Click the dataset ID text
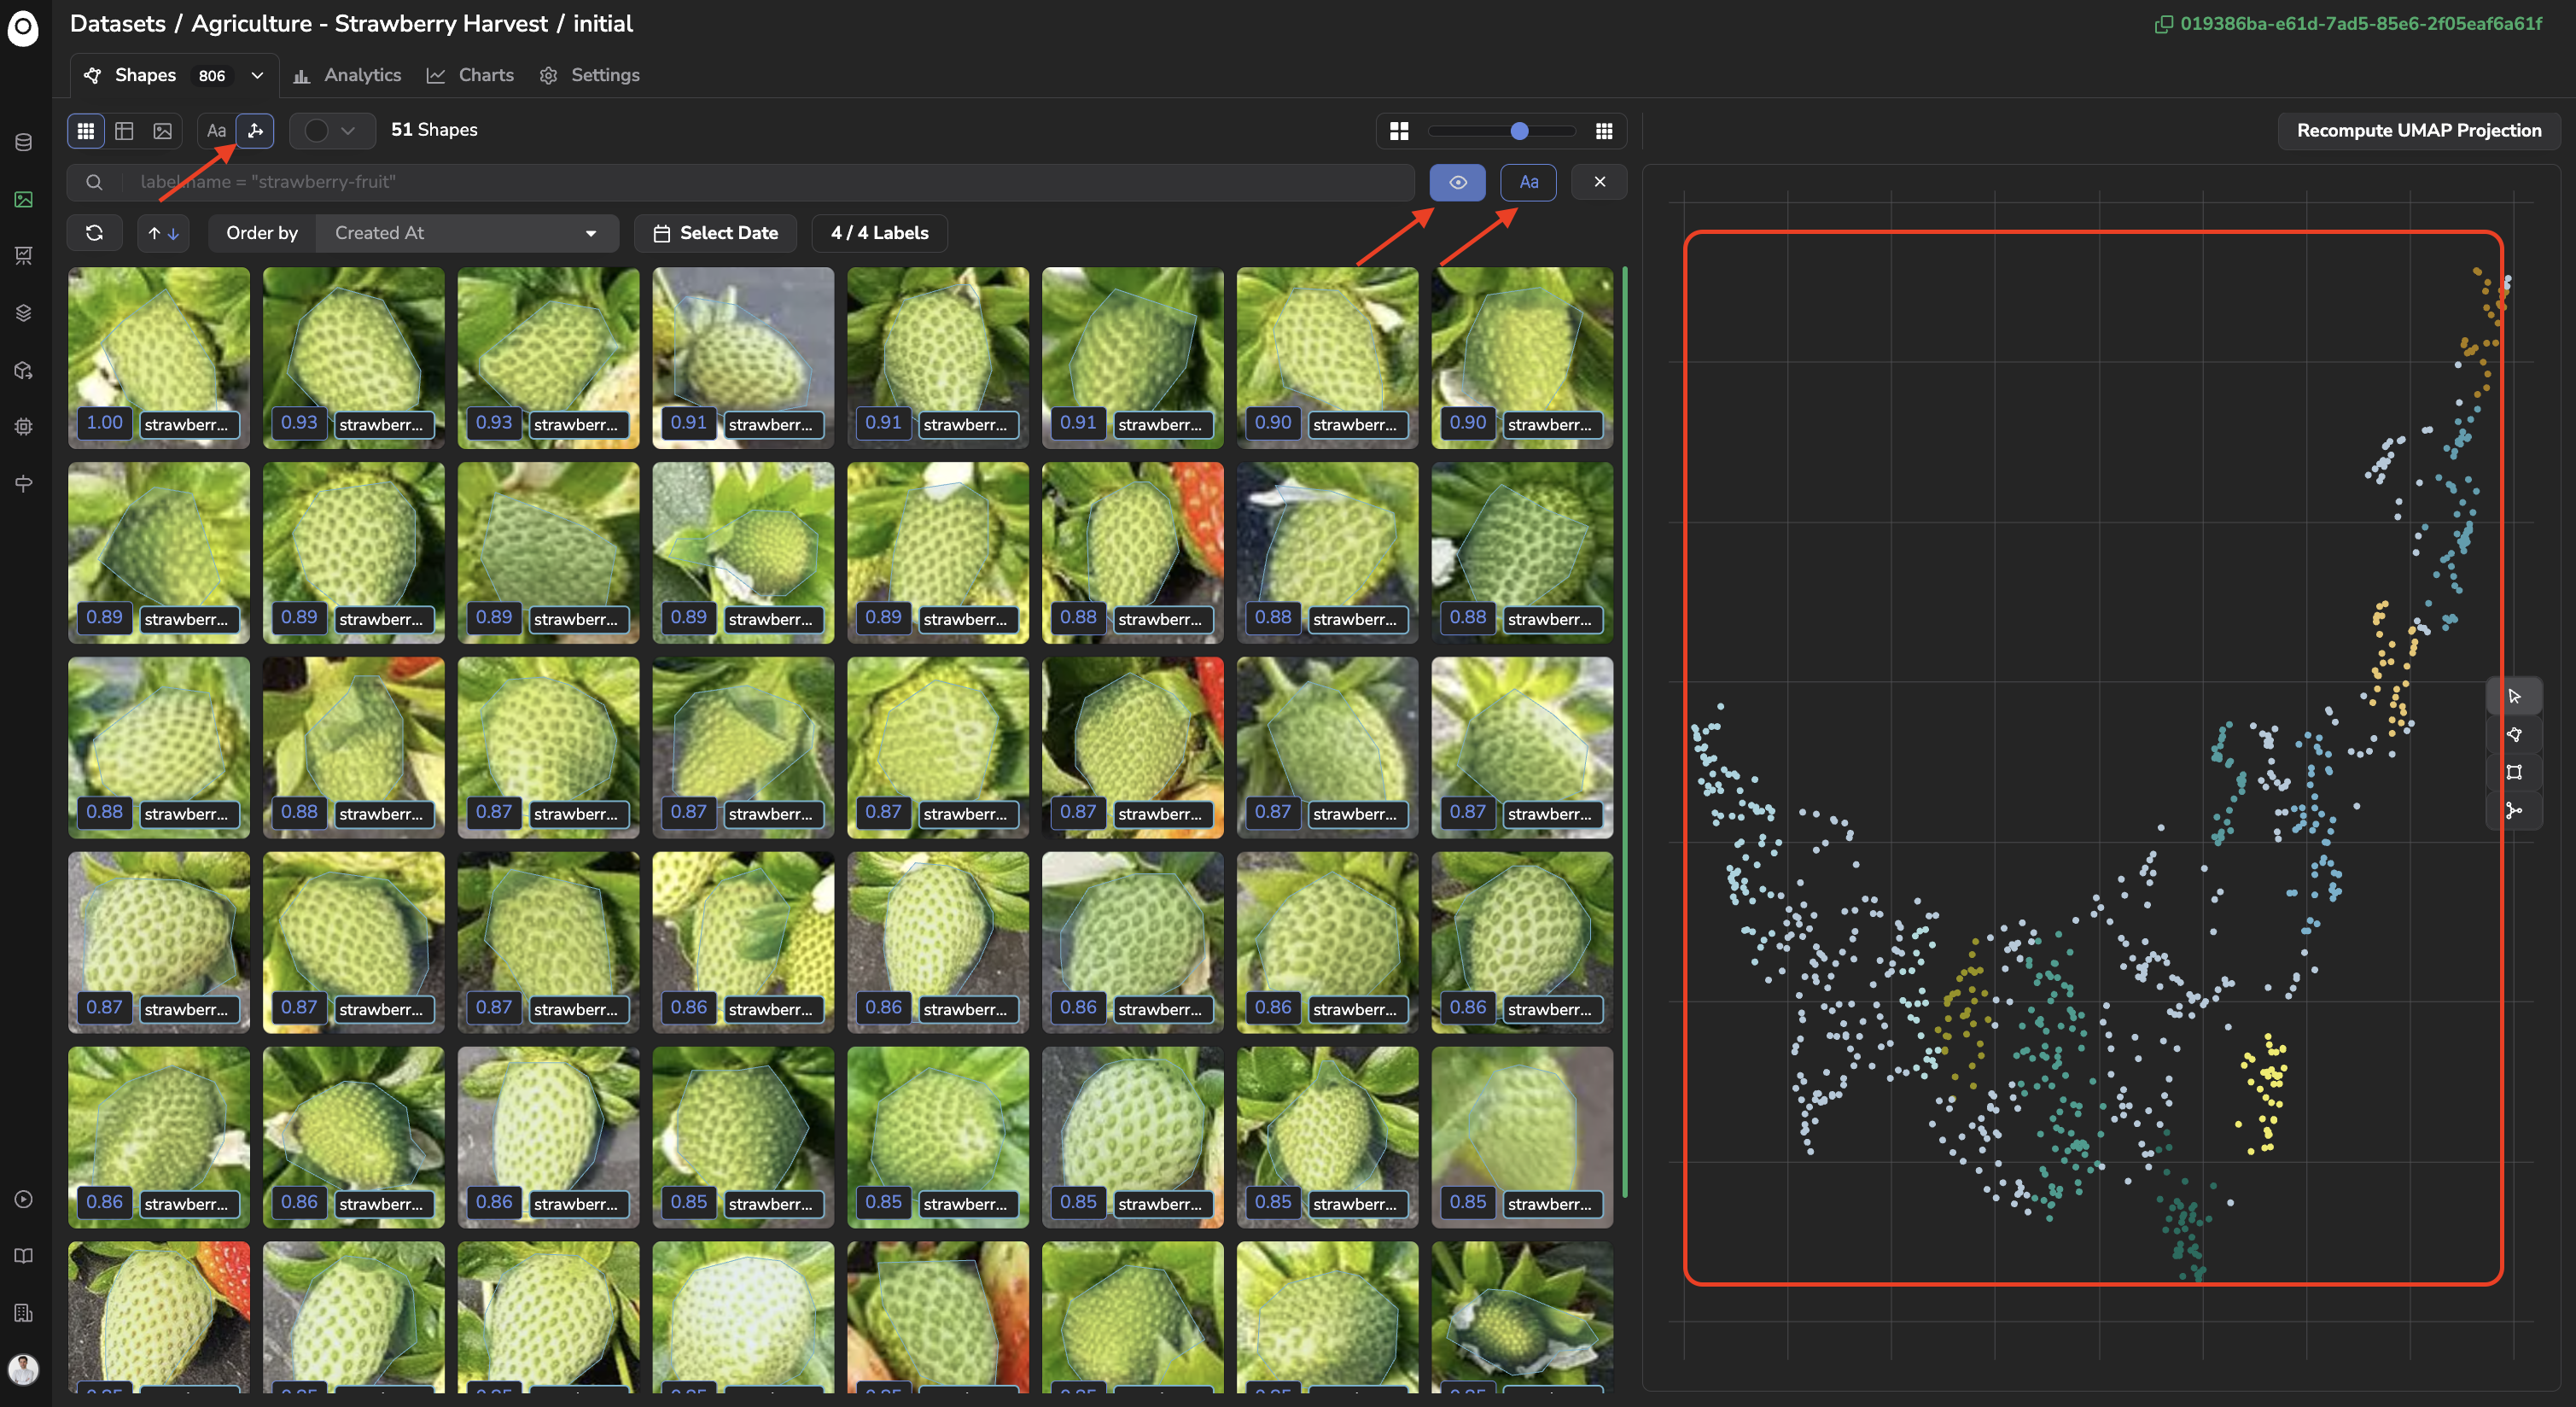The image size is (2576, 1407). point(2361,24)
